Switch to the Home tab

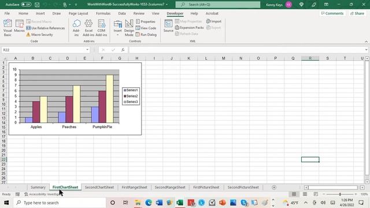coord(23,13)
